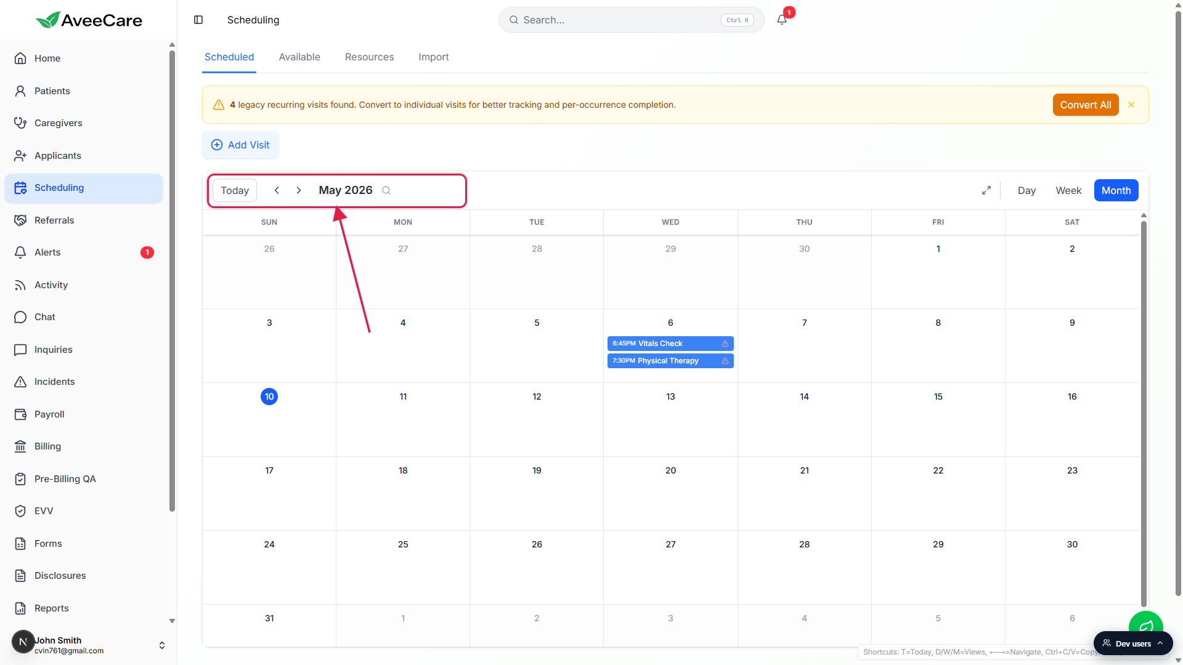
Task: Switch to Resources tab
Action: 369,57
